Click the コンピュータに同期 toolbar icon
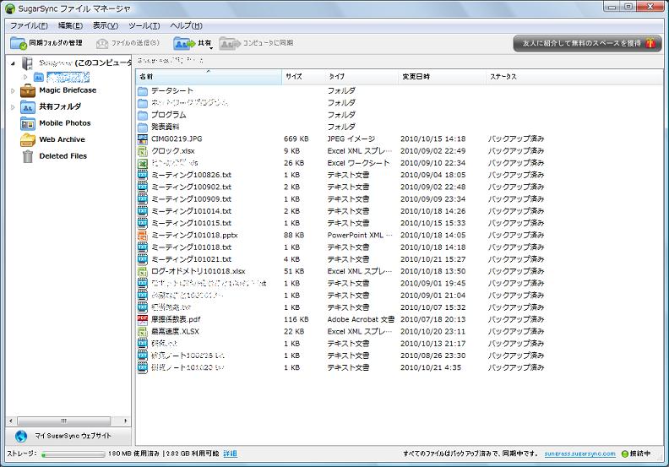Screen dimensions: 669x467 click(x=230, y=43)
